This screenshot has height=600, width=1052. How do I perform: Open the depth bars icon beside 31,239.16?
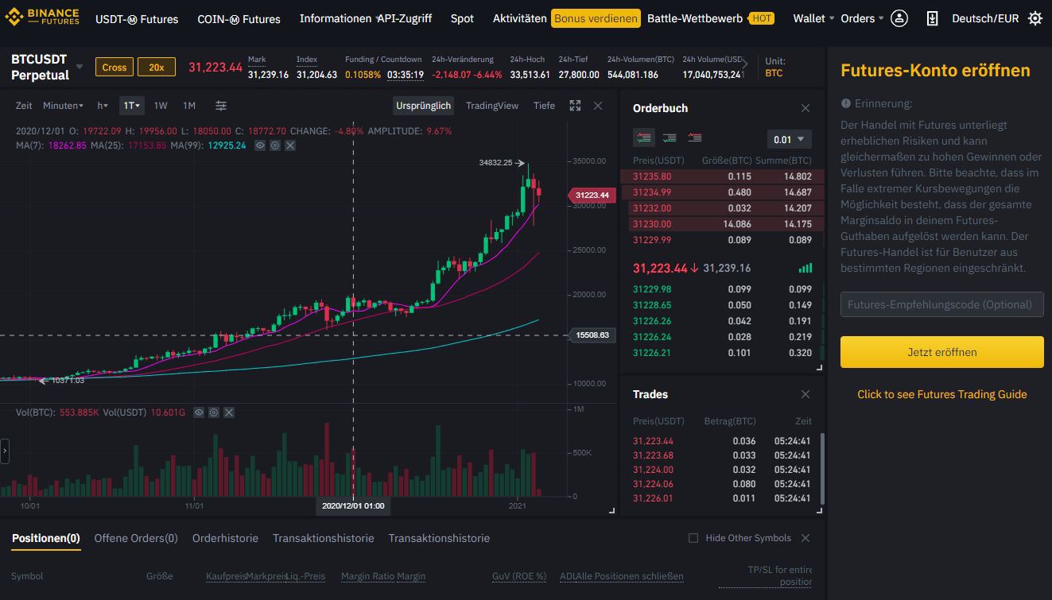(805, 268)
